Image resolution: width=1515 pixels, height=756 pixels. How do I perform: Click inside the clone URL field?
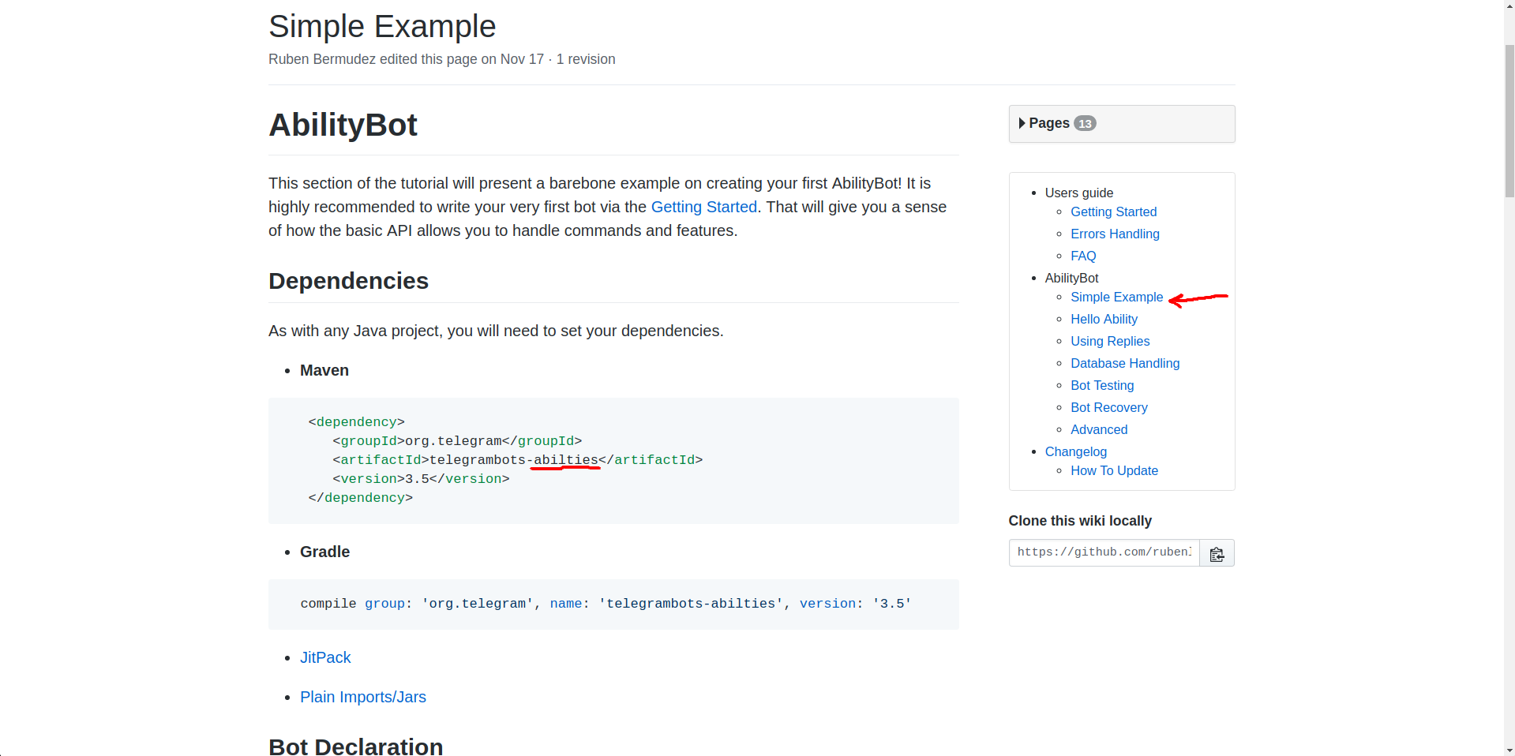[1103, 552]
